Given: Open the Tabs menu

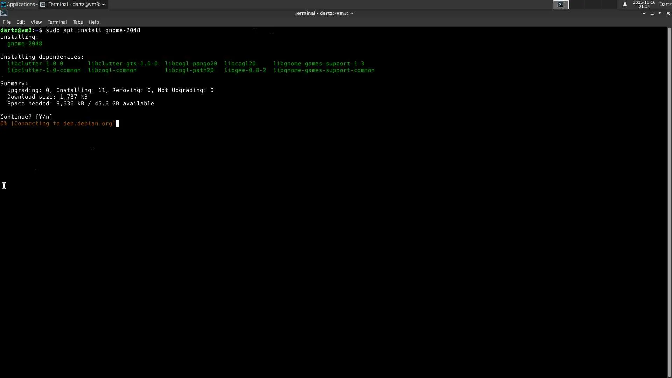Looking at the screenshot, I should tap(78, 22).
